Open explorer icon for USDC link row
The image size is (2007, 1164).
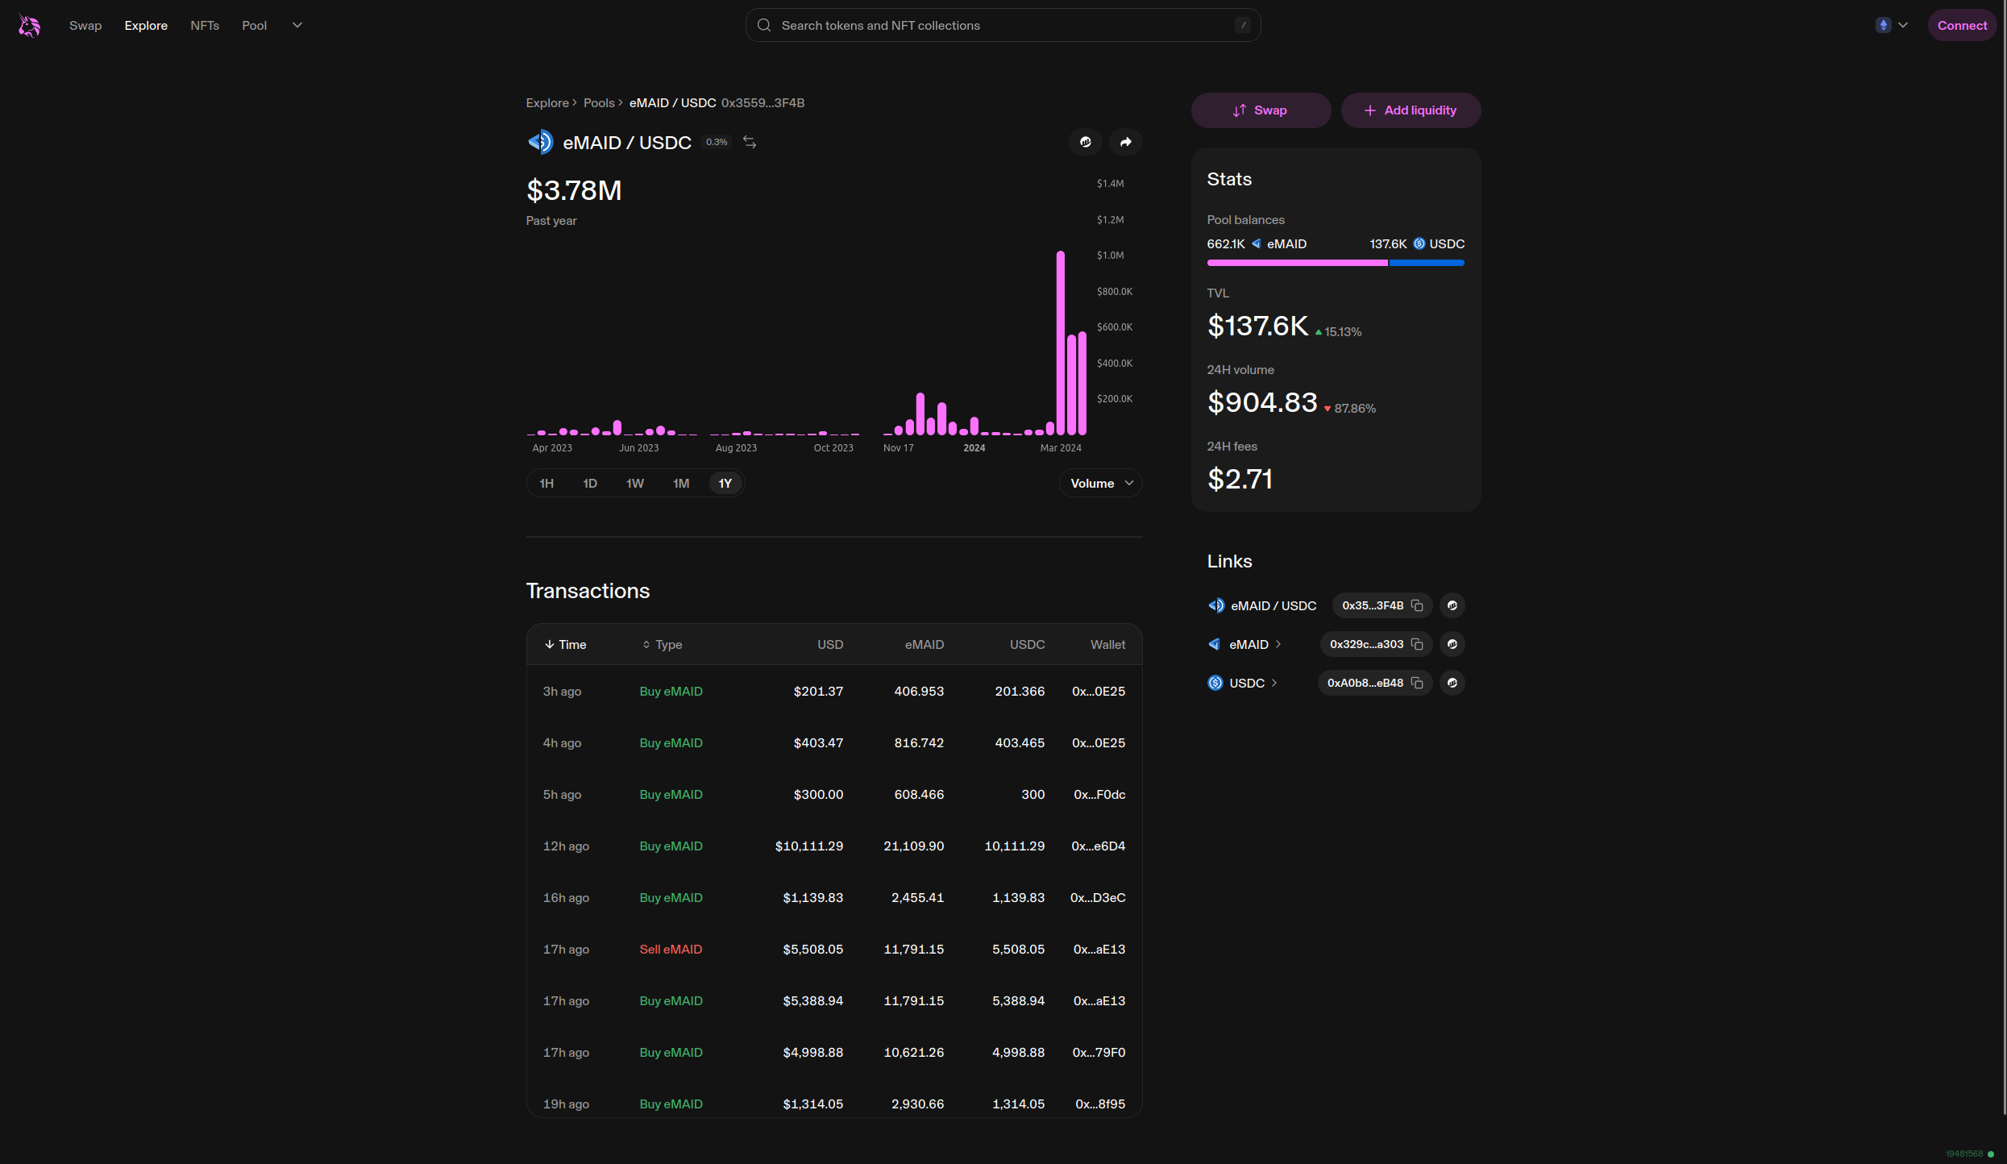(1452, 683)
